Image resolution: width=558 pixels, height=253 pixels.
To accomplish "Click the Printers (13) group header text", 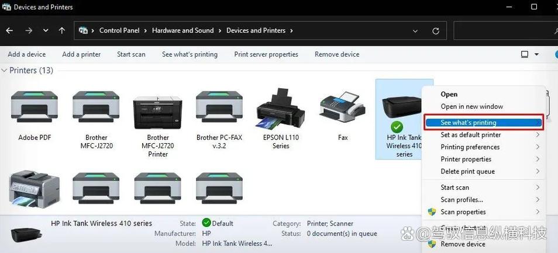I will [x=32, y=70].
